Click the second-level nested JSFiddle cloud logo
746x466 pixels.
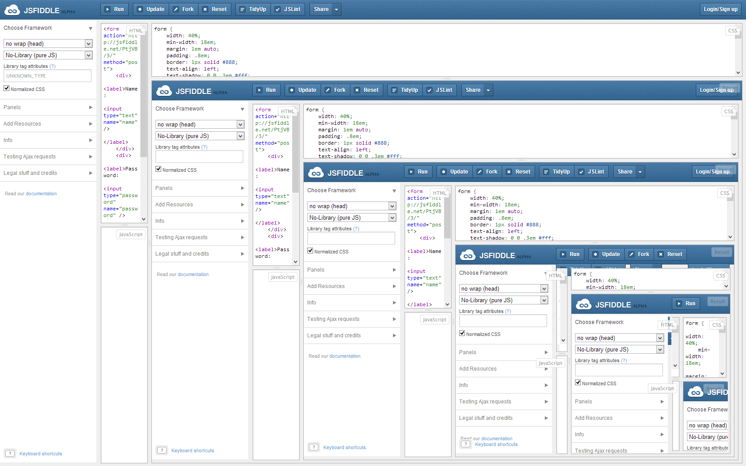[164, 91]
